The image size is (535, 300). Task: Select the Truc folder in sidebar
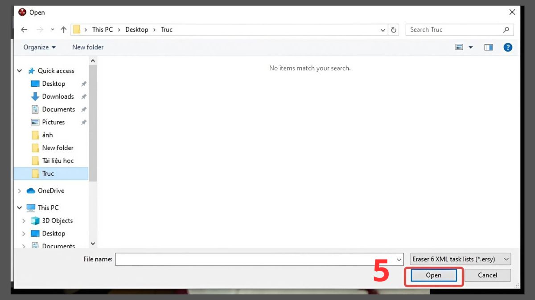pos(48,173)
